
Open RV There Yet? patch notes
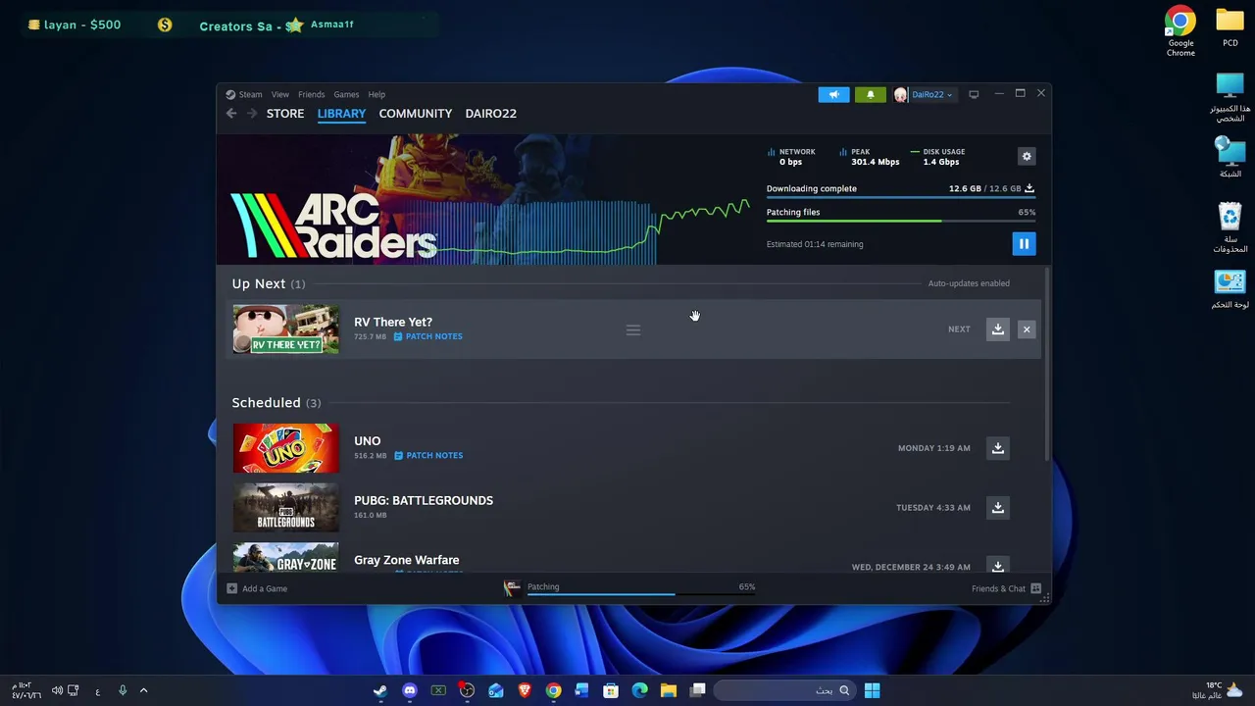[428, 336]
